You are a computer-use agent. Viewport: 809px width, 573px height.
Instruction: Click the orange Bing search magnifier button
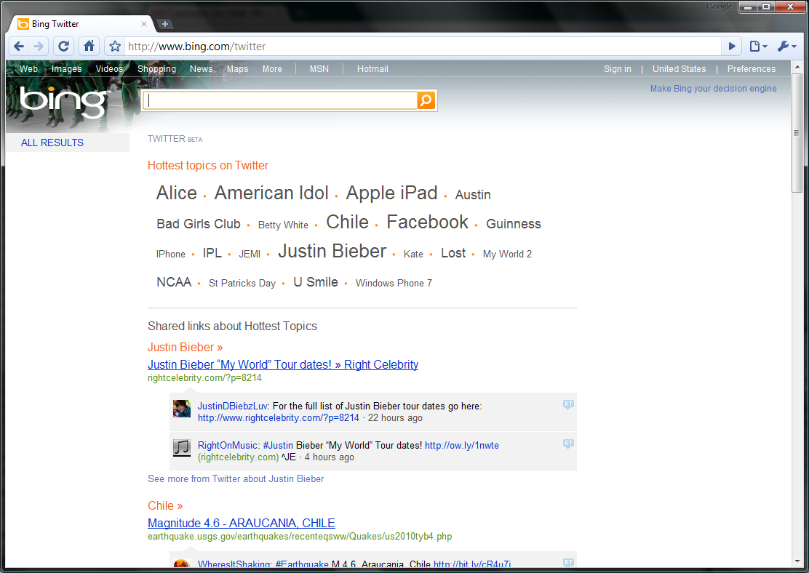(426, 100)
